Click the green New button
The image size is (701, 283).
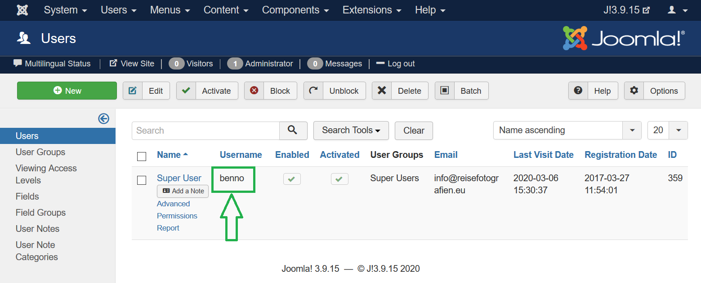pos(67,91)
